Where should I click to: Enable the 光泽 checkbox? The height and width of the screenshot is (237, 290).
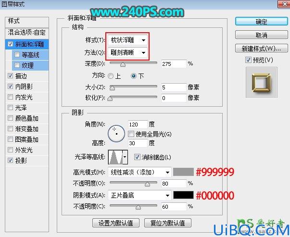[11, 107]
